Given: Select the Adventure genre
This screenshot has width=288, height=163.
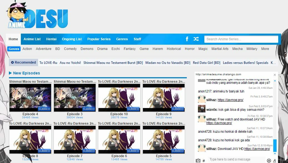Looking at the screenshot, I should (x=44, y=49).
